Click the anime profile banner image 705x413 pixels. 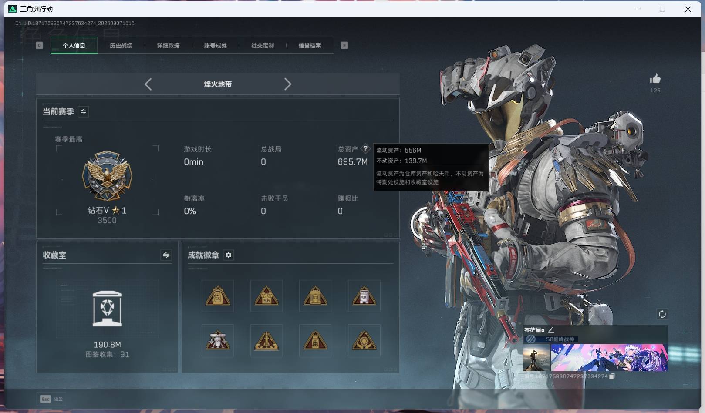pyautogui.click(x=609, y=358)
